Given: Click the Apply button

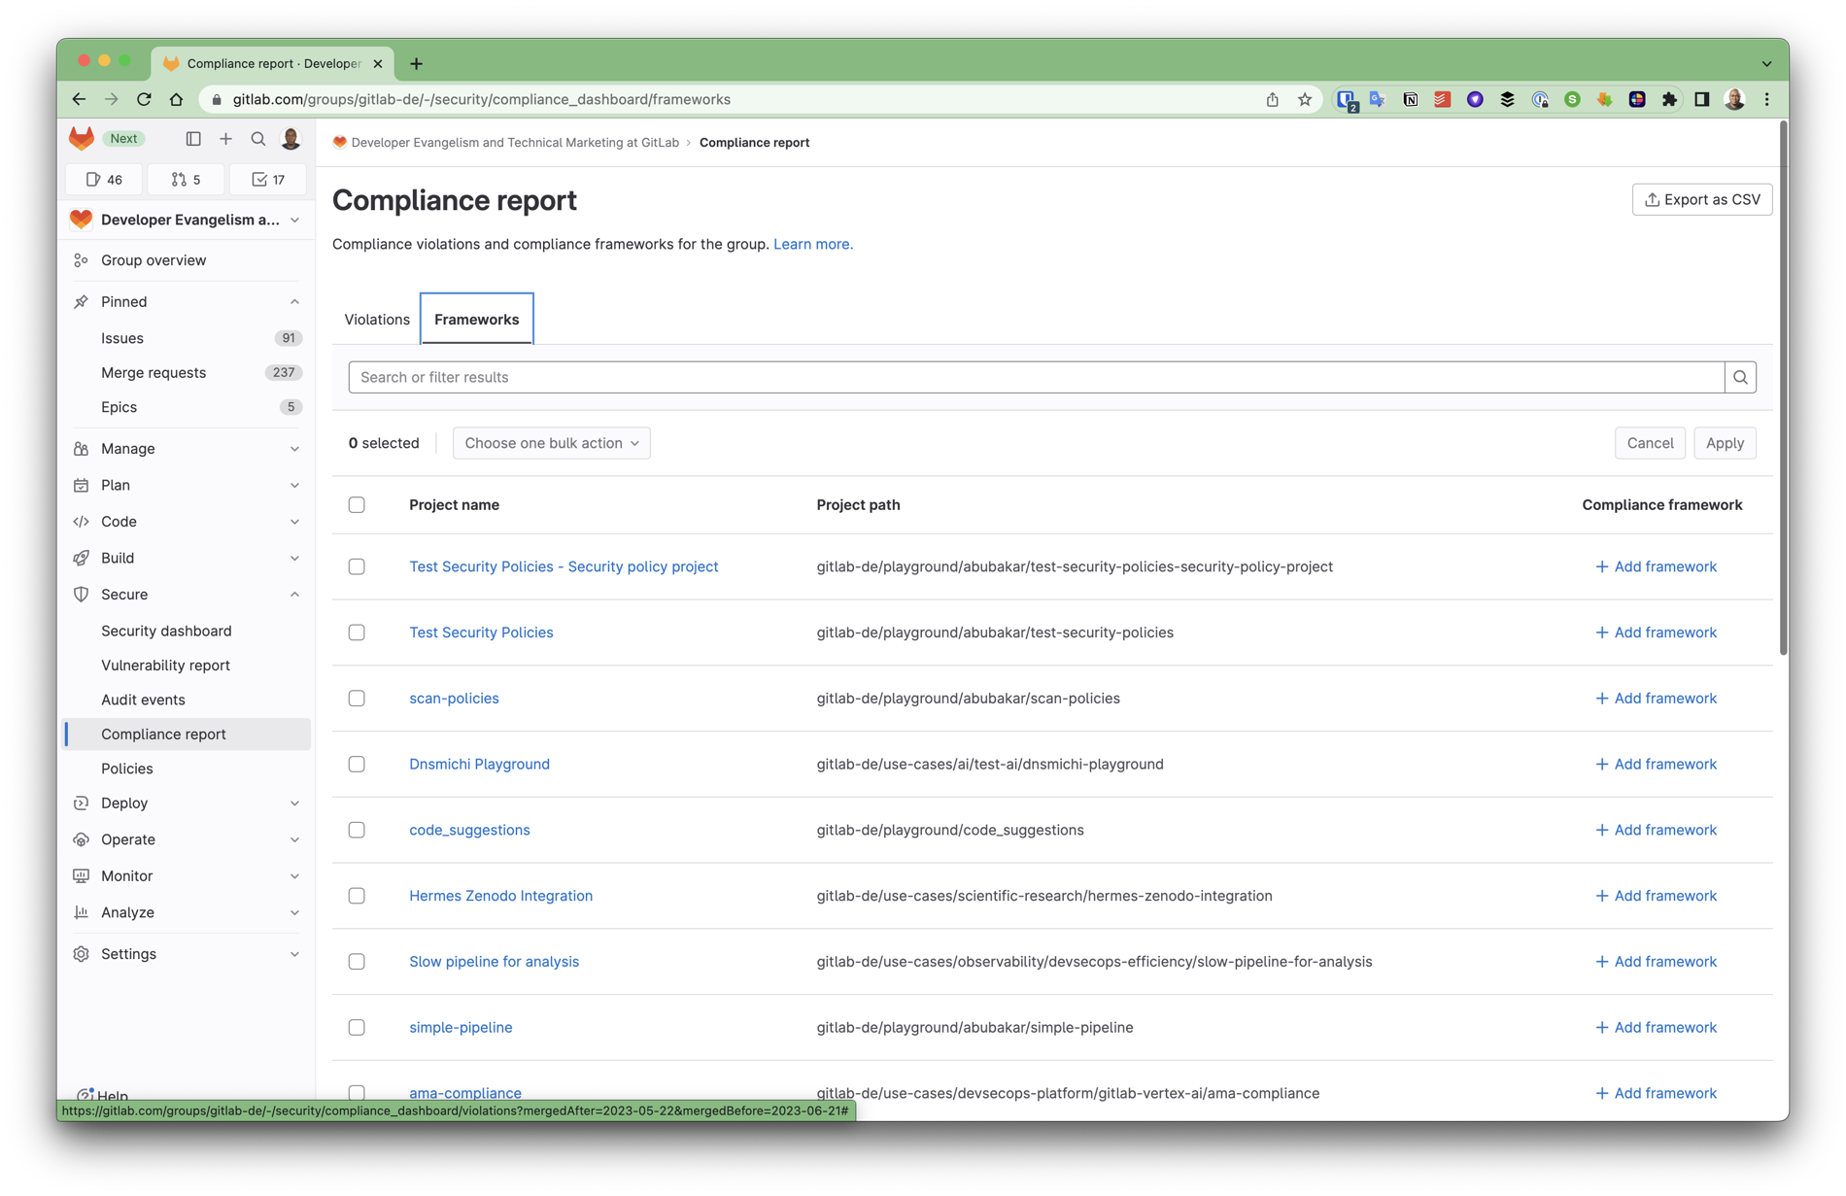Looking at the screenshot, I should 1725,443.
